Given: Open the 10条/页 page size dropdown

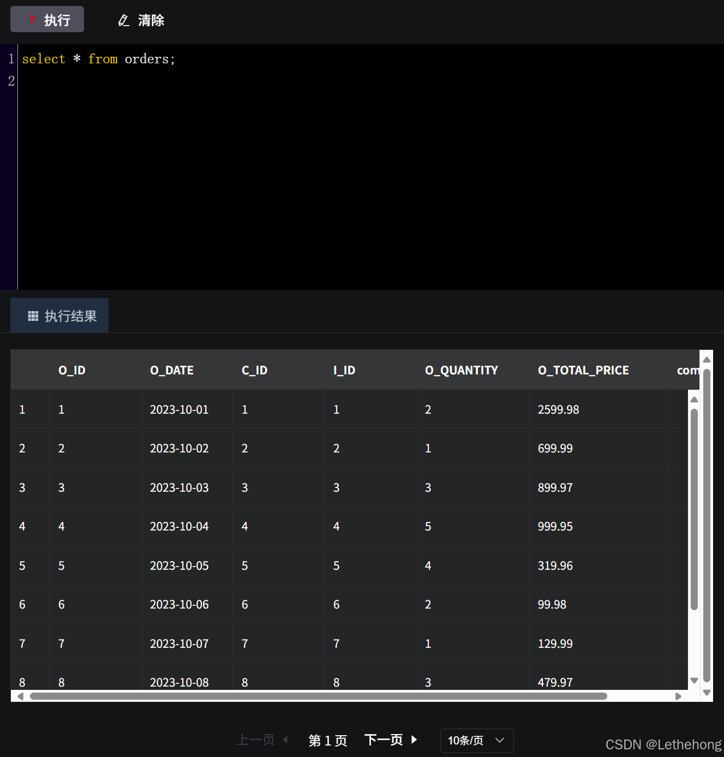Looking at the screenshot, I should pyautogui.click(x=477, y=741).
